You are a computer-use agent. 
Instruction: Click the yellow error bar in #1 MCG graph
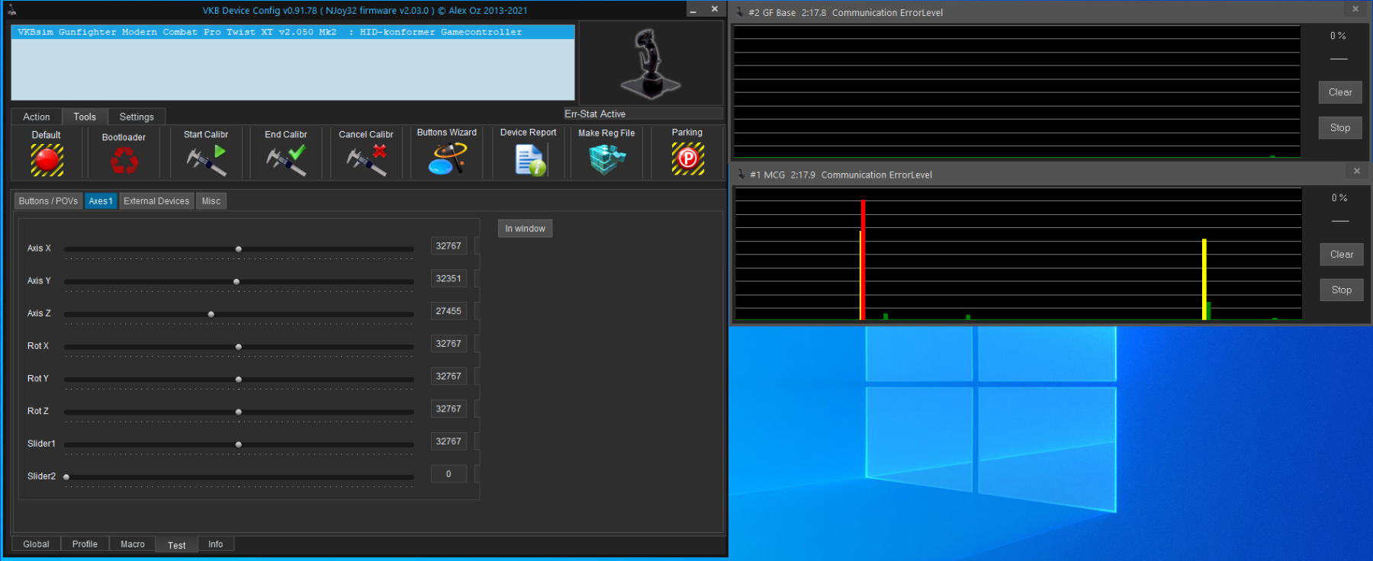(x=1204, y=280)
